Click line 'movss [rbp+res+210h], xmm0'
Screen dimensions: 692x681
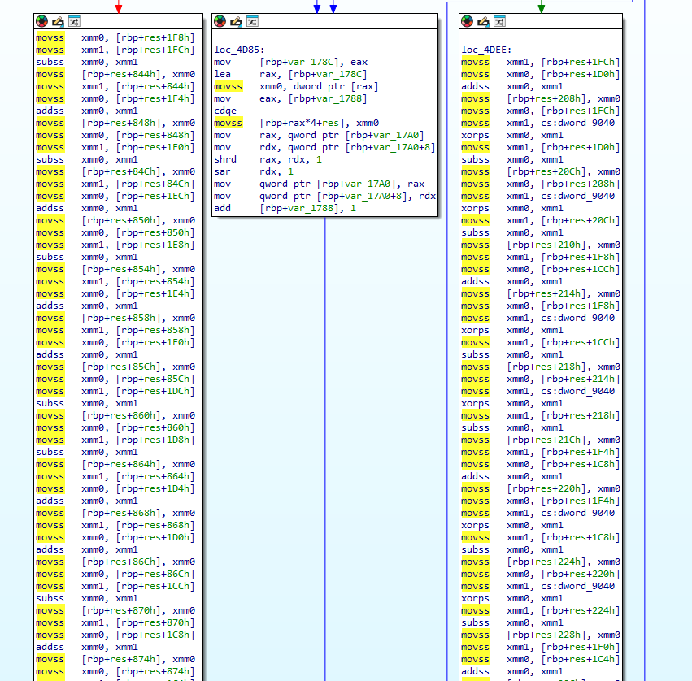click(x=541, y=245)
